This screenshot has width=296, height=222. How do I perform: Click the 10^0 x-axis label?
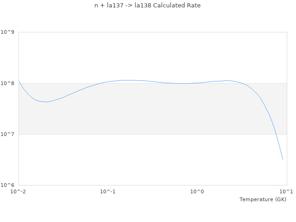(197, 192)
